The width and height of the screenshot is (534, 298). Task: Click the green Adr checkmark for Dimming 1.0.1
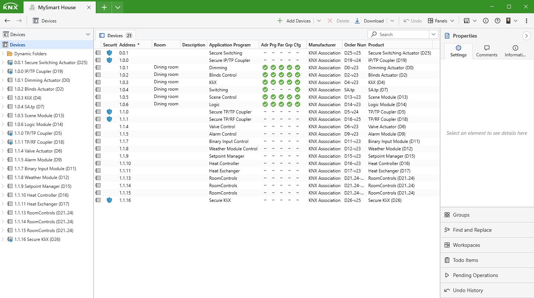(x=265, y=67)
